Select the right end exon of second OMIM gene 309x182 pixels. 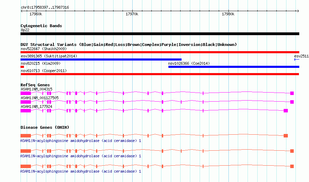click(292, 151)
